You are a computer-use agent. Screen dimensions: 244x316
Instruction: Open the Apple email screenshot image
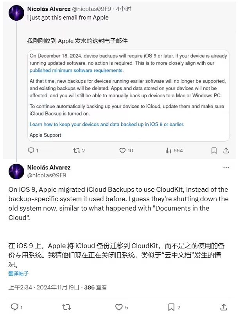pos(129,95)
